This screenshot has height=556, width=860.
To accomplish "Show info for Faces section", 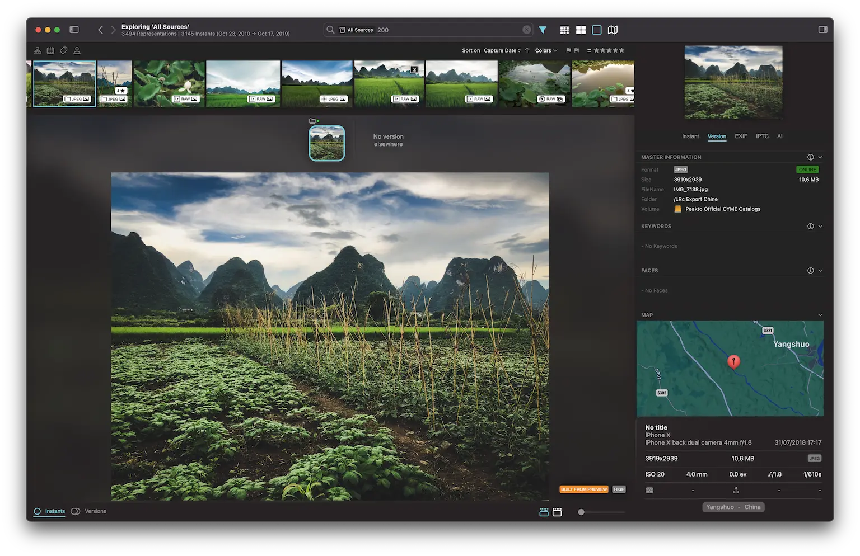I will click(x=810, y=271).
